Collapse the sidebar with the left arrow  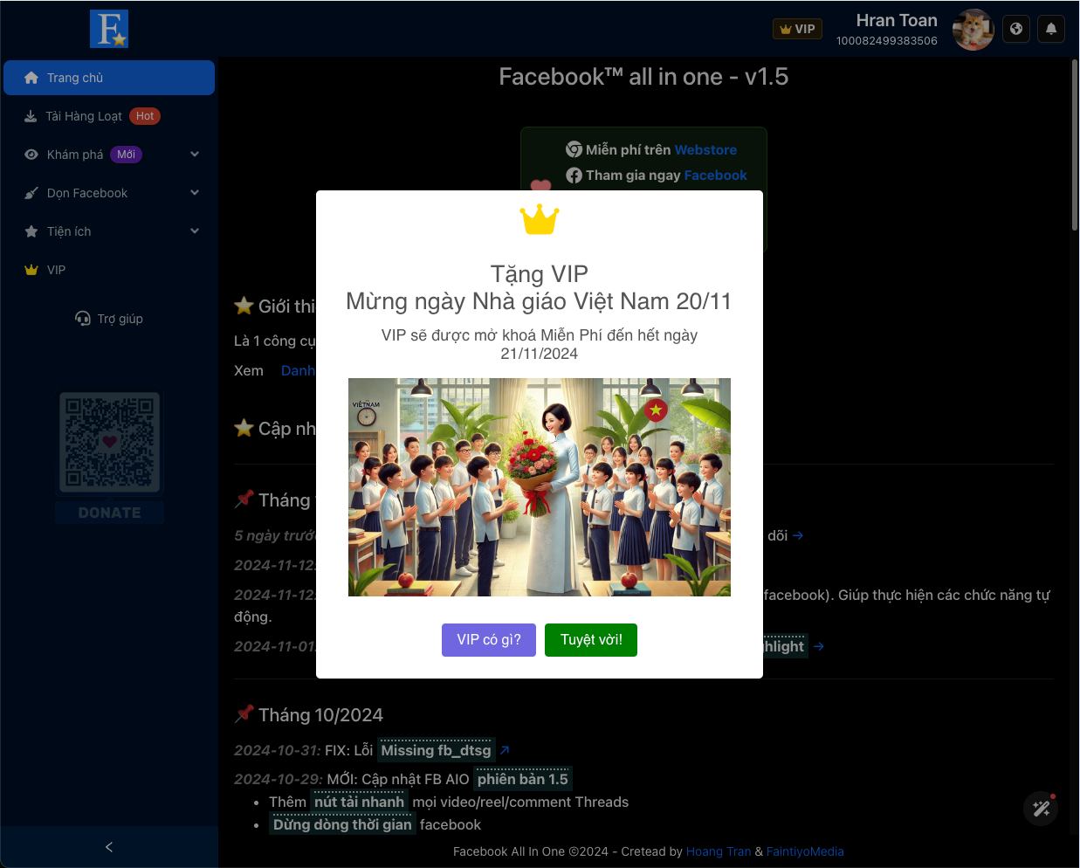point(109,847)
